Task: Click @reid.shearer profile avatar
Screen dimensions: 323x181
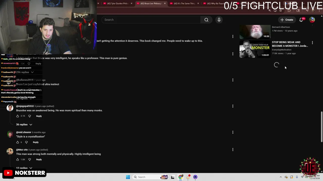Action: (x=10, y=134)
